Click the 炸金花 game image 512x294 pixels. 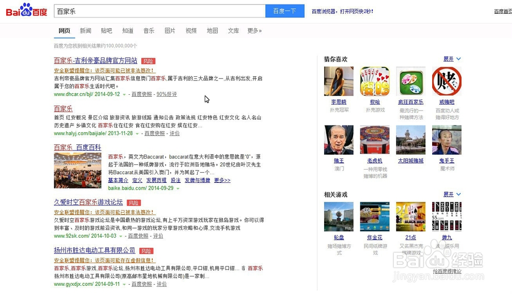click(375, 217)
